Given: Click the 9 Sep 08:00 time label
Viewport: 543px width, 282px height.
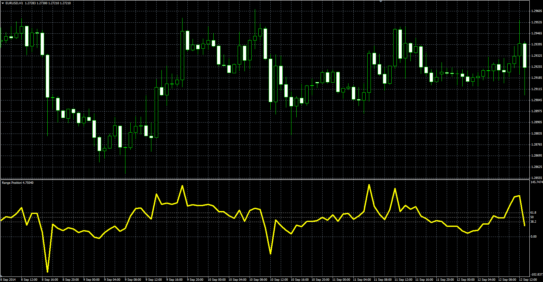Looking at the screenshot, I should tap(133, 279).
